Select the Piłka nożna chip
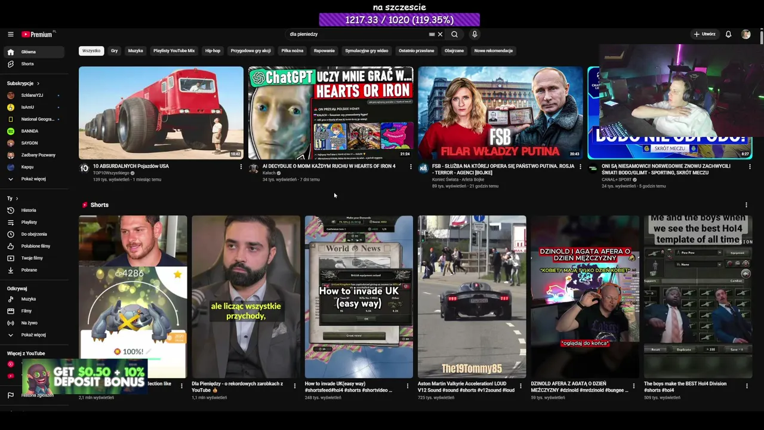 292,51
